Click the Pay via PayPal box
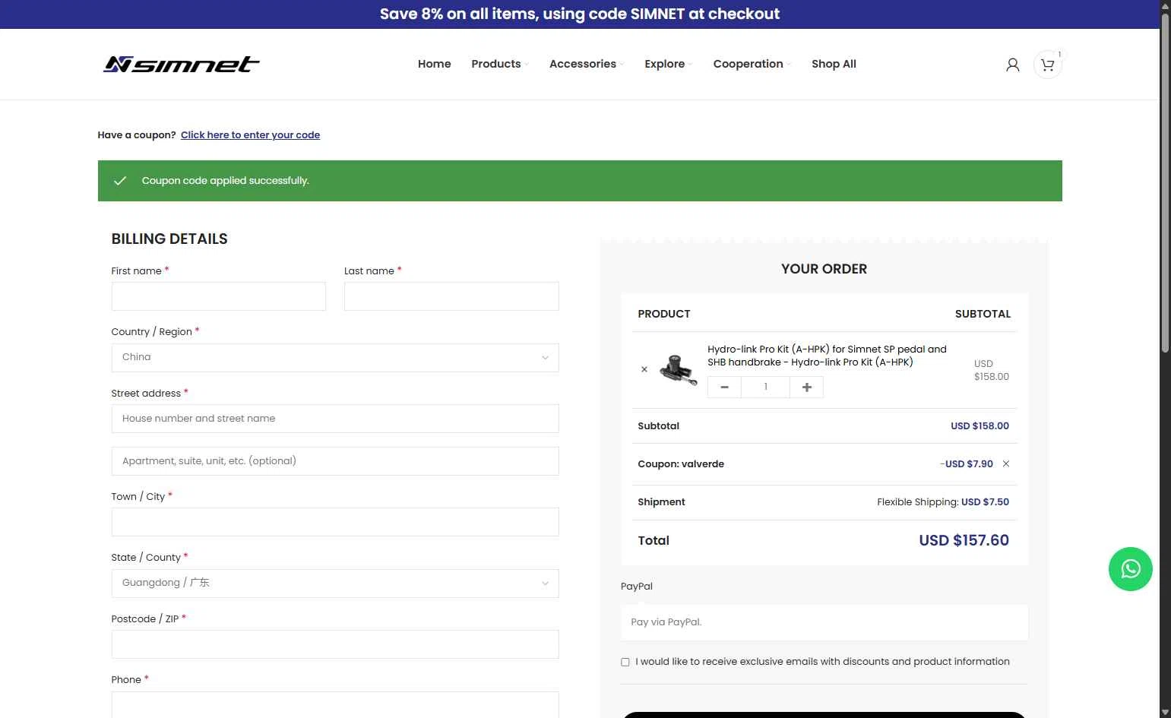1171x718 pixels. (824, 622)
